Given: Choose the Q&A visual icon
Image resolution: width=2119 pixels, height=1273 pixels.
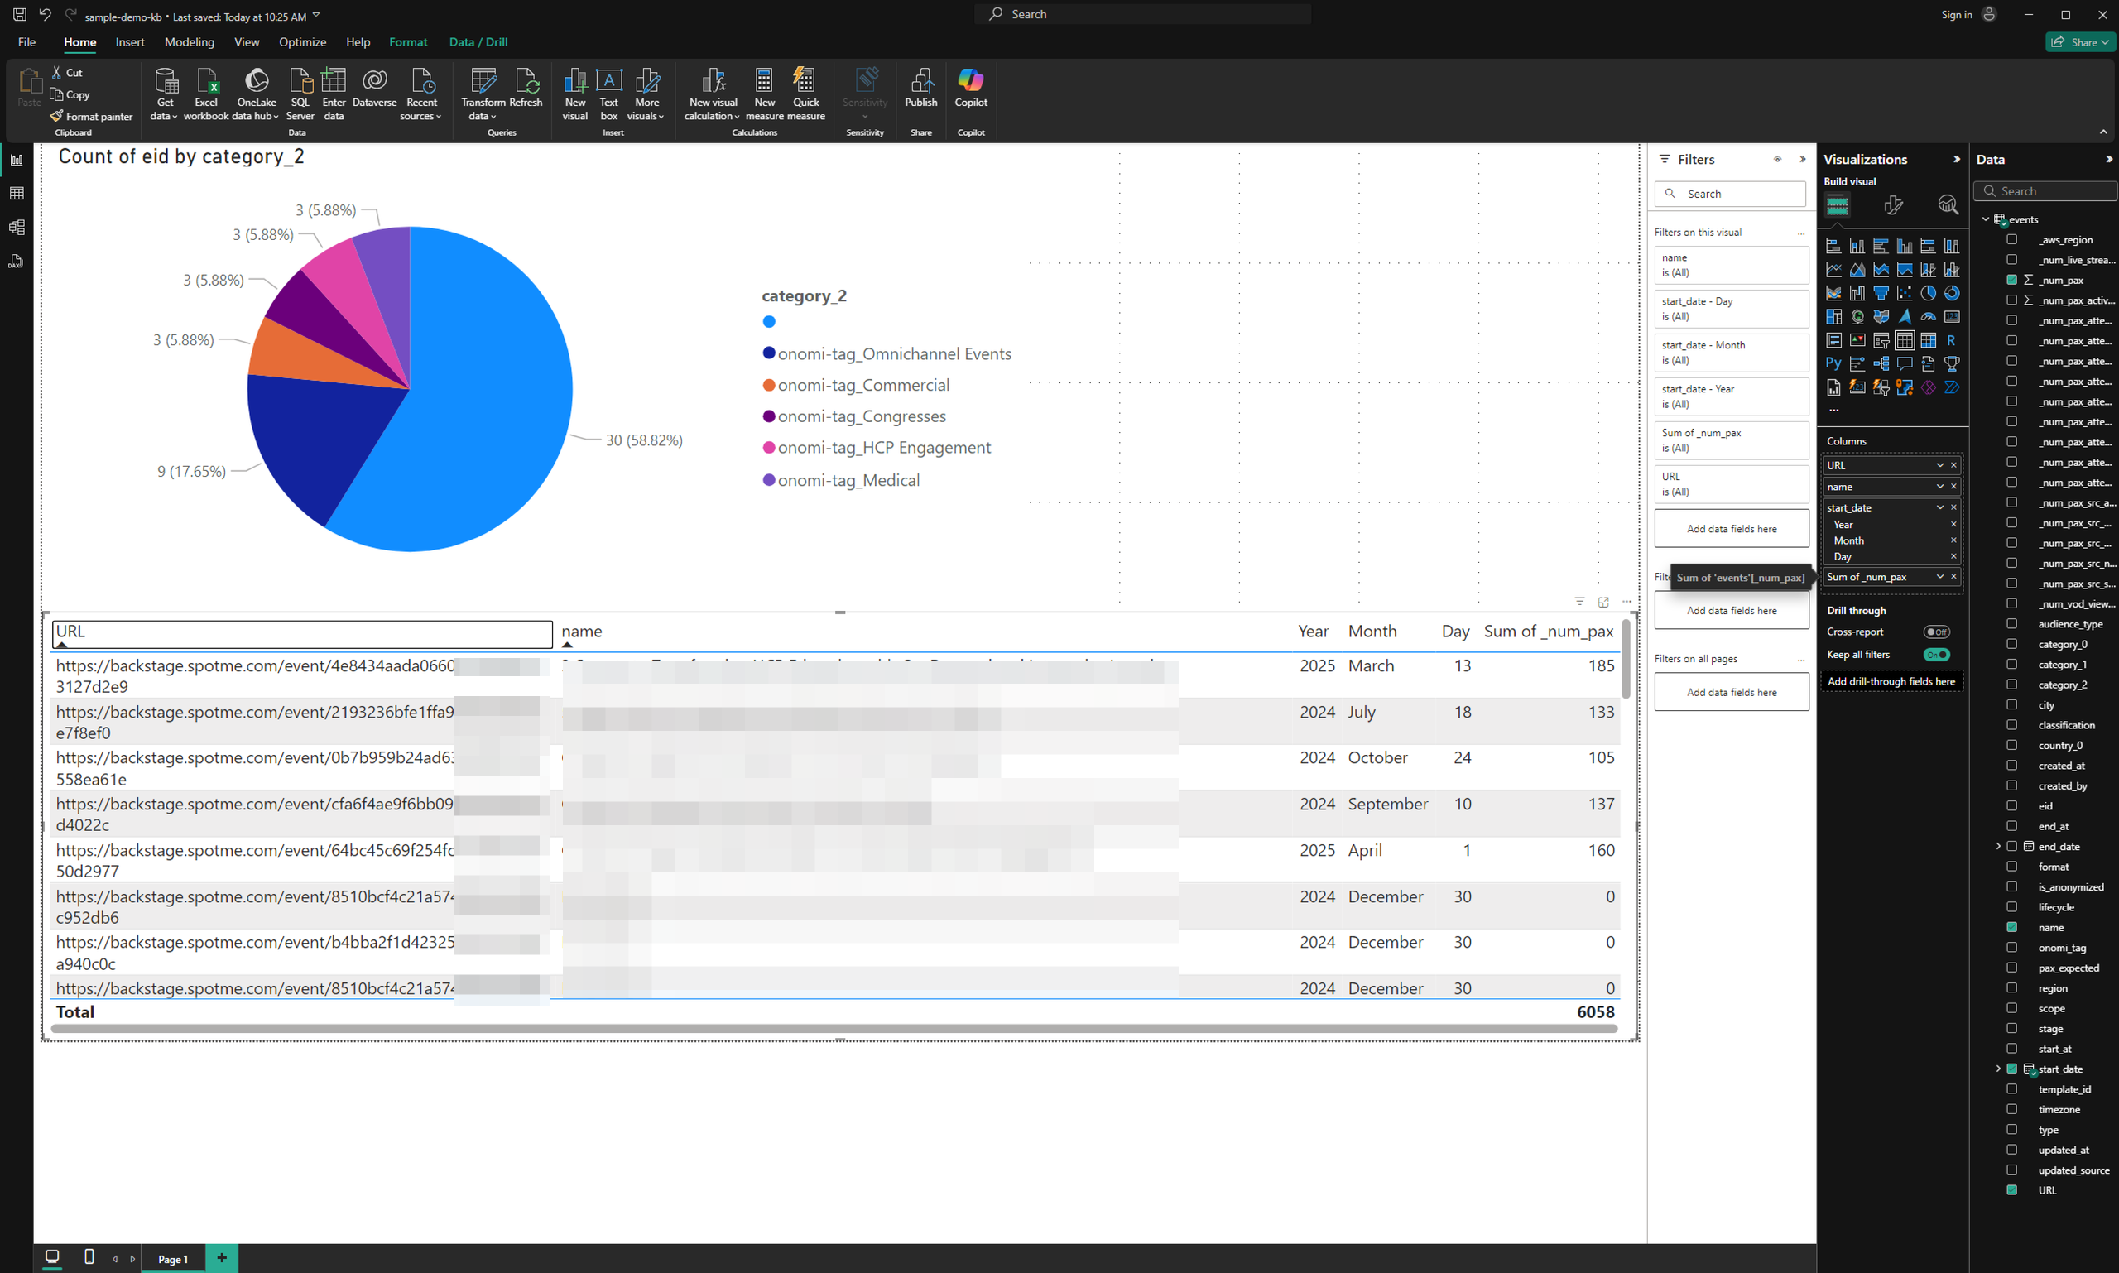Looking at the screenshot, I should pos(1905,363).
